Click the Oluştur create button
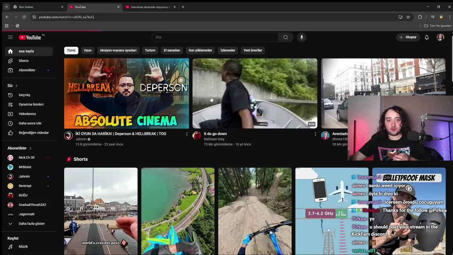453x255 pixels. click(x=408, y=37)
